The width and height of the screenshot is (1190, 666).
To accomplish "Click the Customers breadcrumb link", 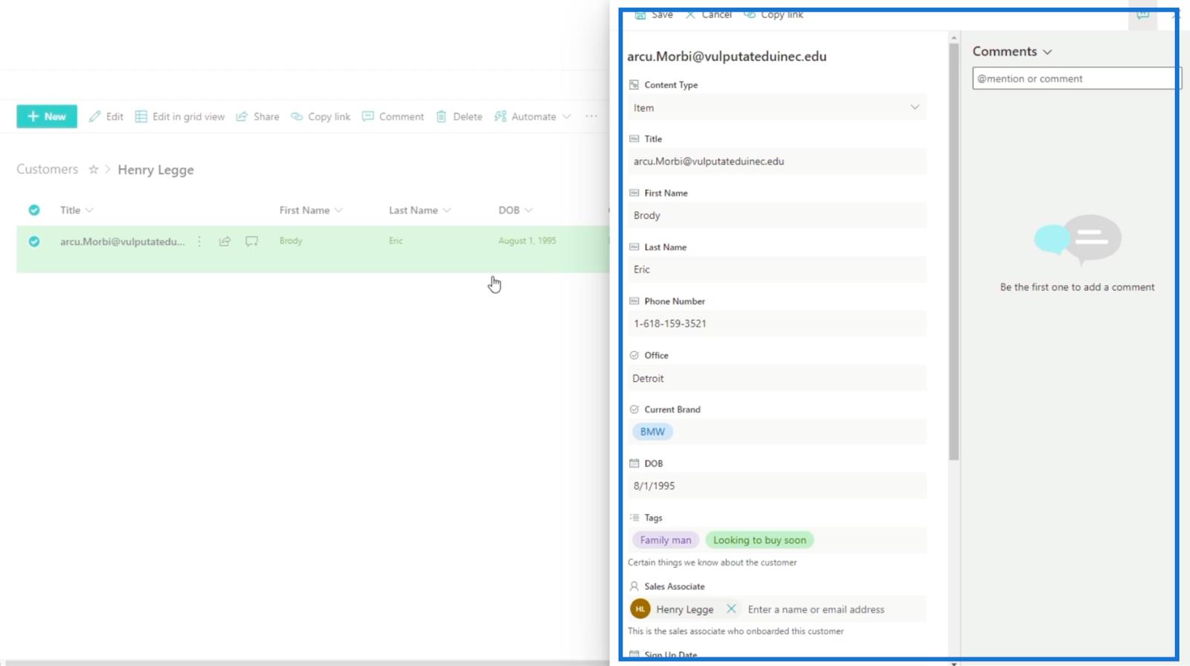I will pyautogui.click(x=47, y=169).
